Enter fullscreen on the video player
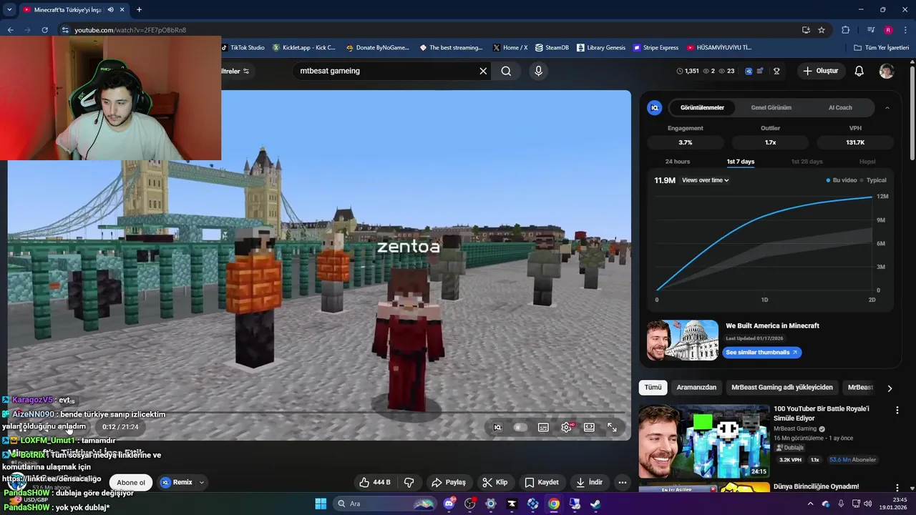This screenshot has height=515, width=916. [x=612, y=427]
